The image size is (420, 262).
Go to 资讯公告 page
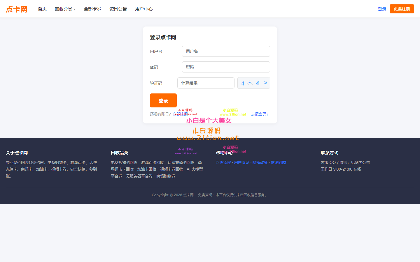coord(118,9)
